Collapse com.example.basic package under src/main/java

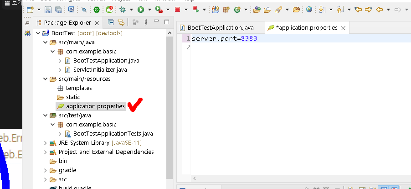(53, 52)
